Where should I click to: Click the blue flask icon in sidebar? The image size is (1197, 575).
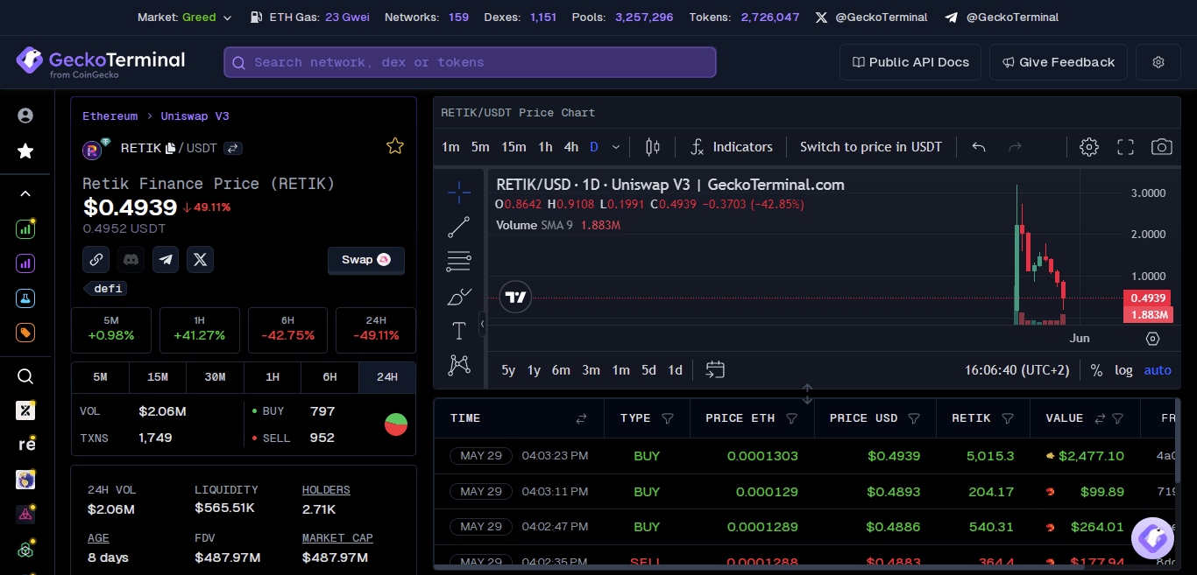click(25, 298)
